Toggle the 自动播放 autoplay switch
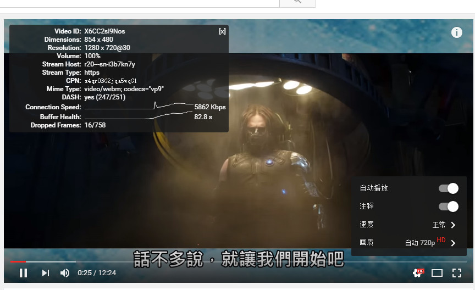This screenshot has height=290, width=475. [449, 188]
